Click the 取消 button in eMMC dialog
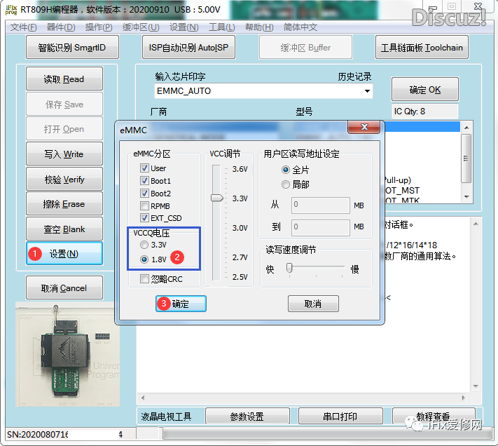The width and height of the screenshot is (498, 446). 313,304
